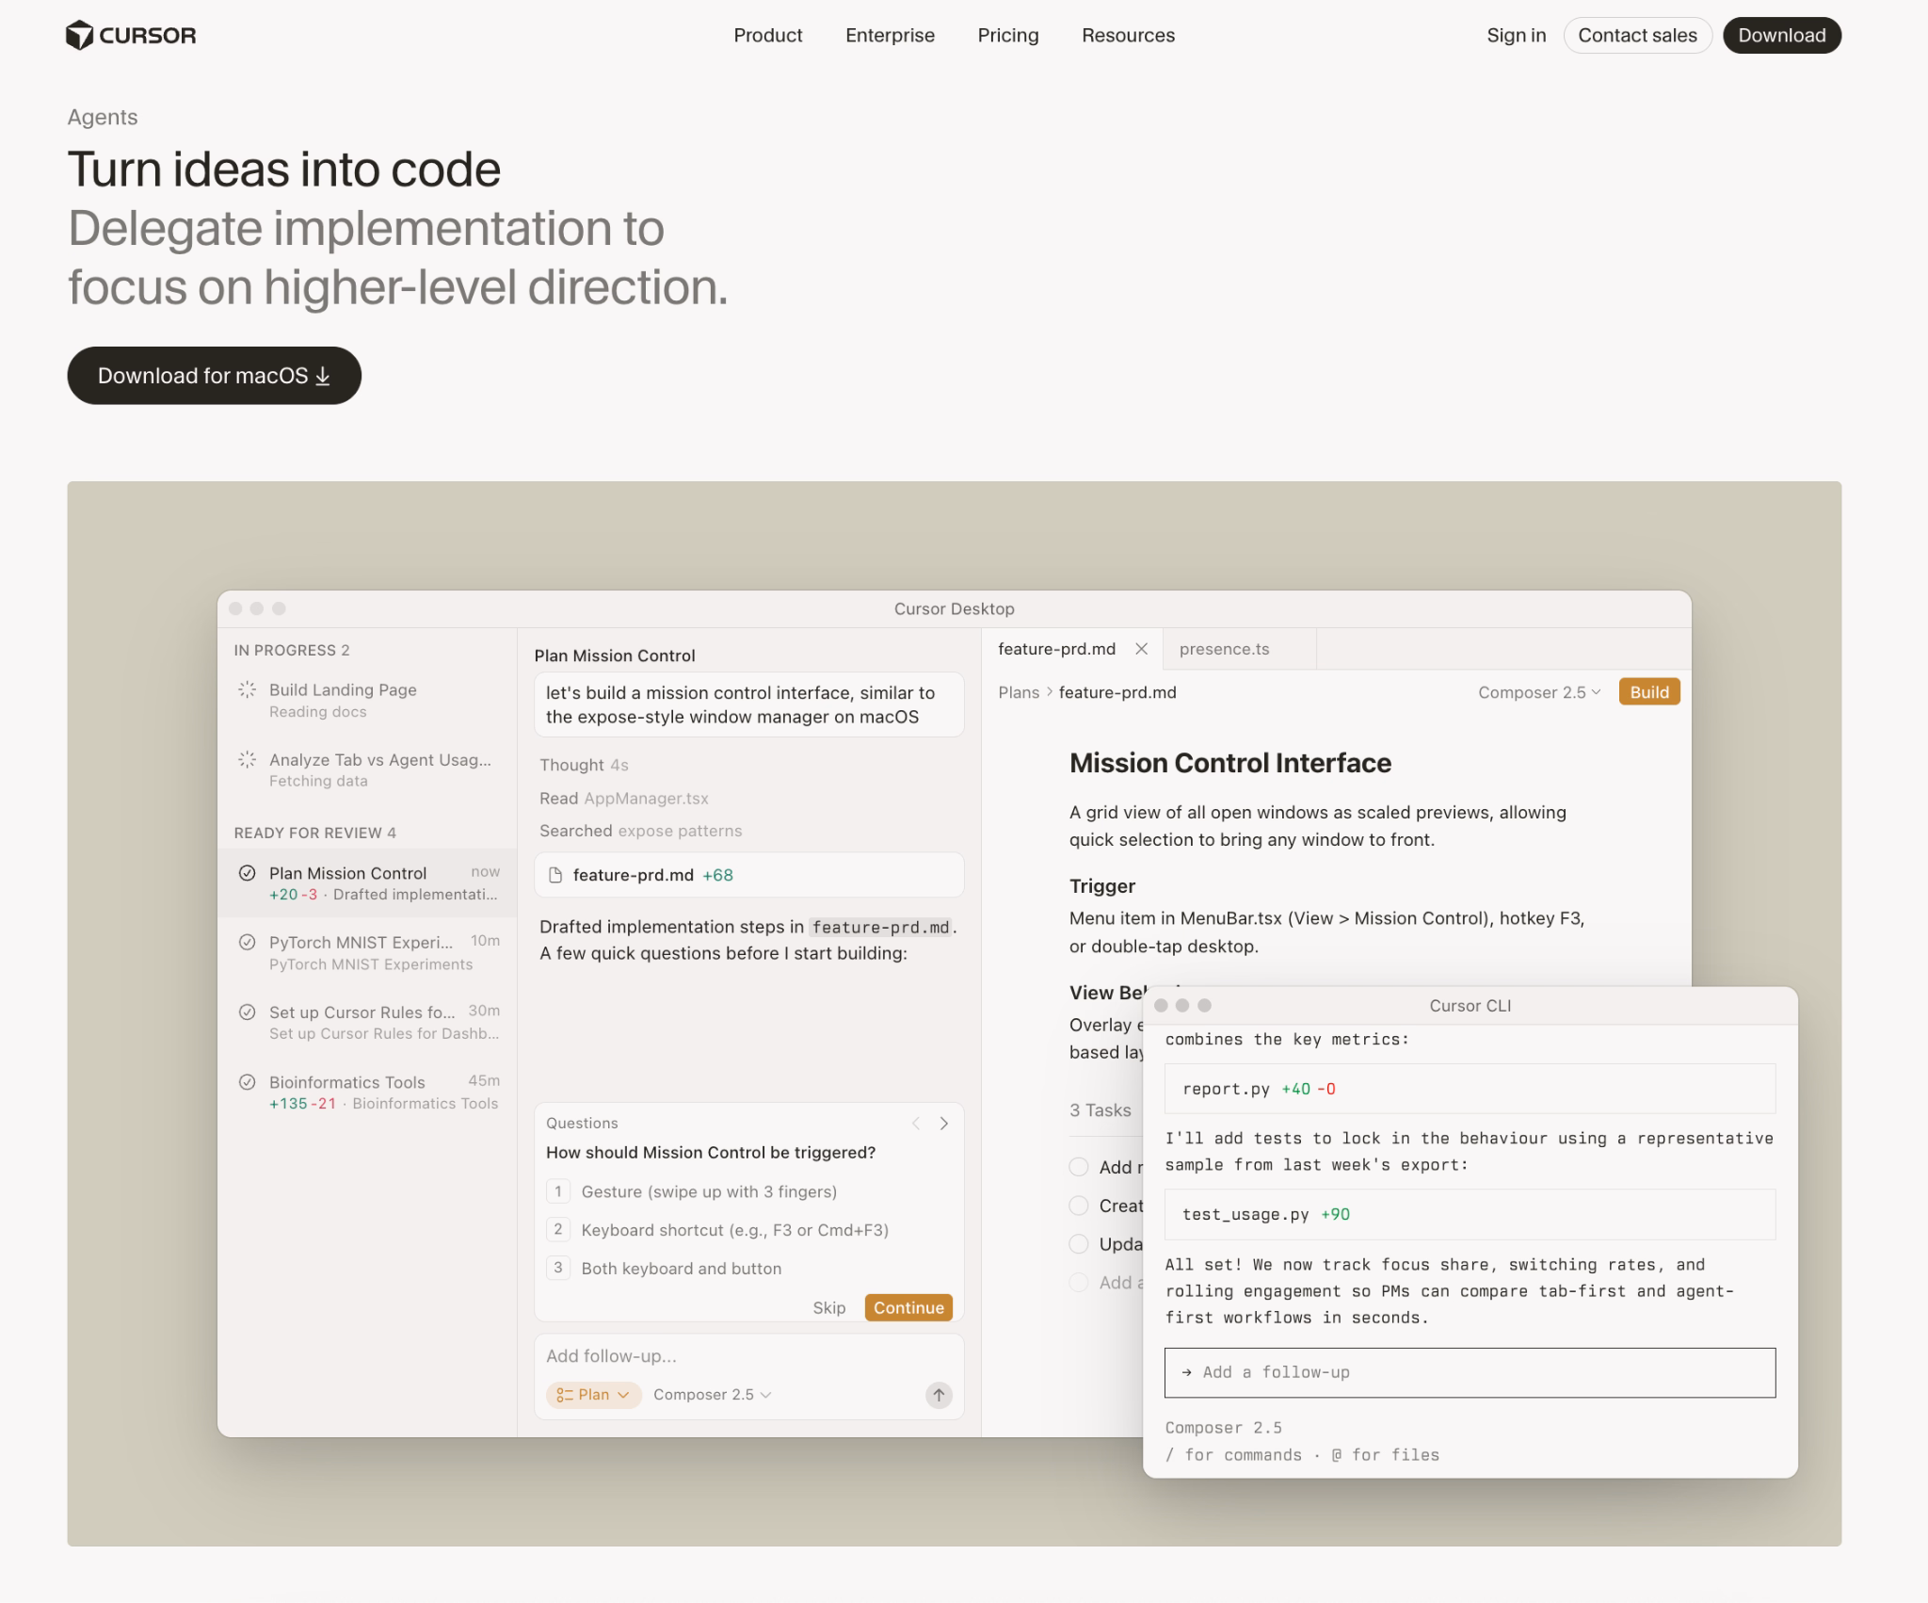Click the Download button in header
Screen dimensions: 1928x1603
tap(1782, 36)
